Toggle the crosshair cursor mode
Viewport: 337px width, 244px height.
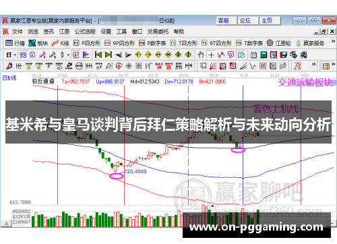211,55
